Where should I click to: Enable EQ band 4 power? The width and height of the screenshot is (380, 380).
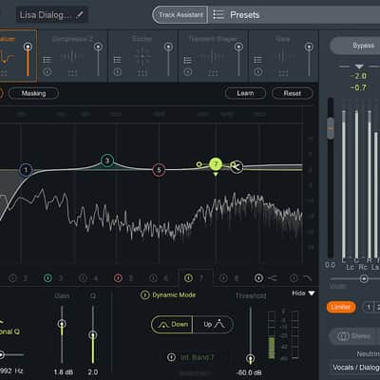tap(83, 278)
